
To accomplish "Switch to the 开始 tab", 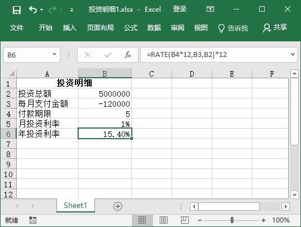I will pyautogui.click(x=45, y=28).
